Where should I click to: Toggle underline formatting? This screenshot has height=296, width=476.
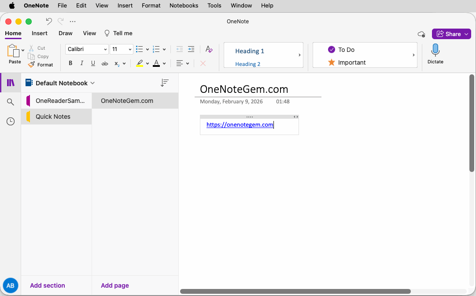coord(93,63)
